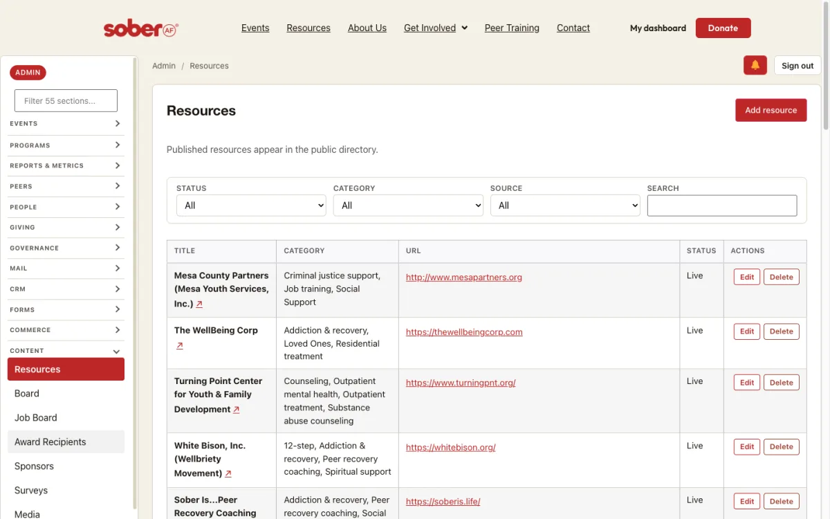Edit the Turning Point Center resource
The width and height of the screenshot is (830, 519).
click(747, 382)
